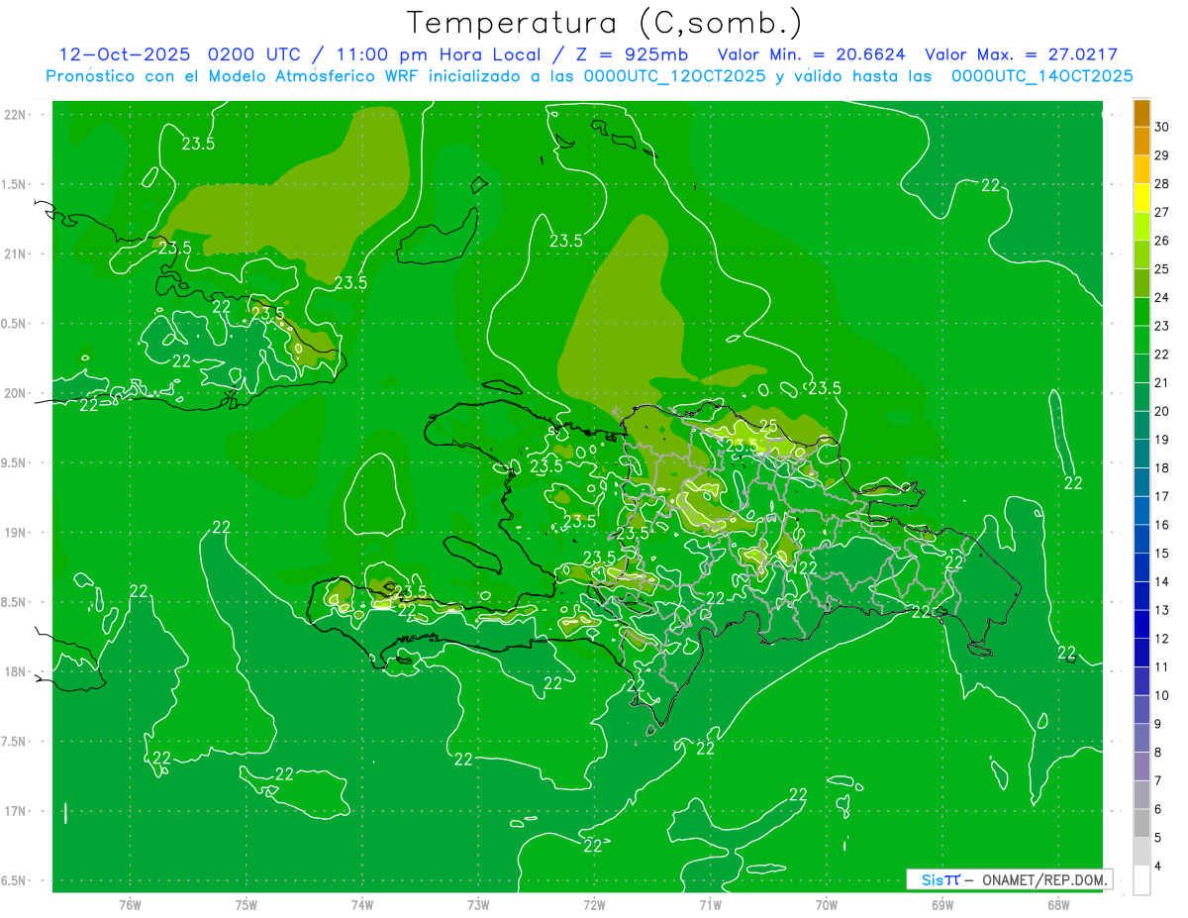1188x918 pixels.
Task: Click the '21N' latitude axis label
Action: coord(17,254)
